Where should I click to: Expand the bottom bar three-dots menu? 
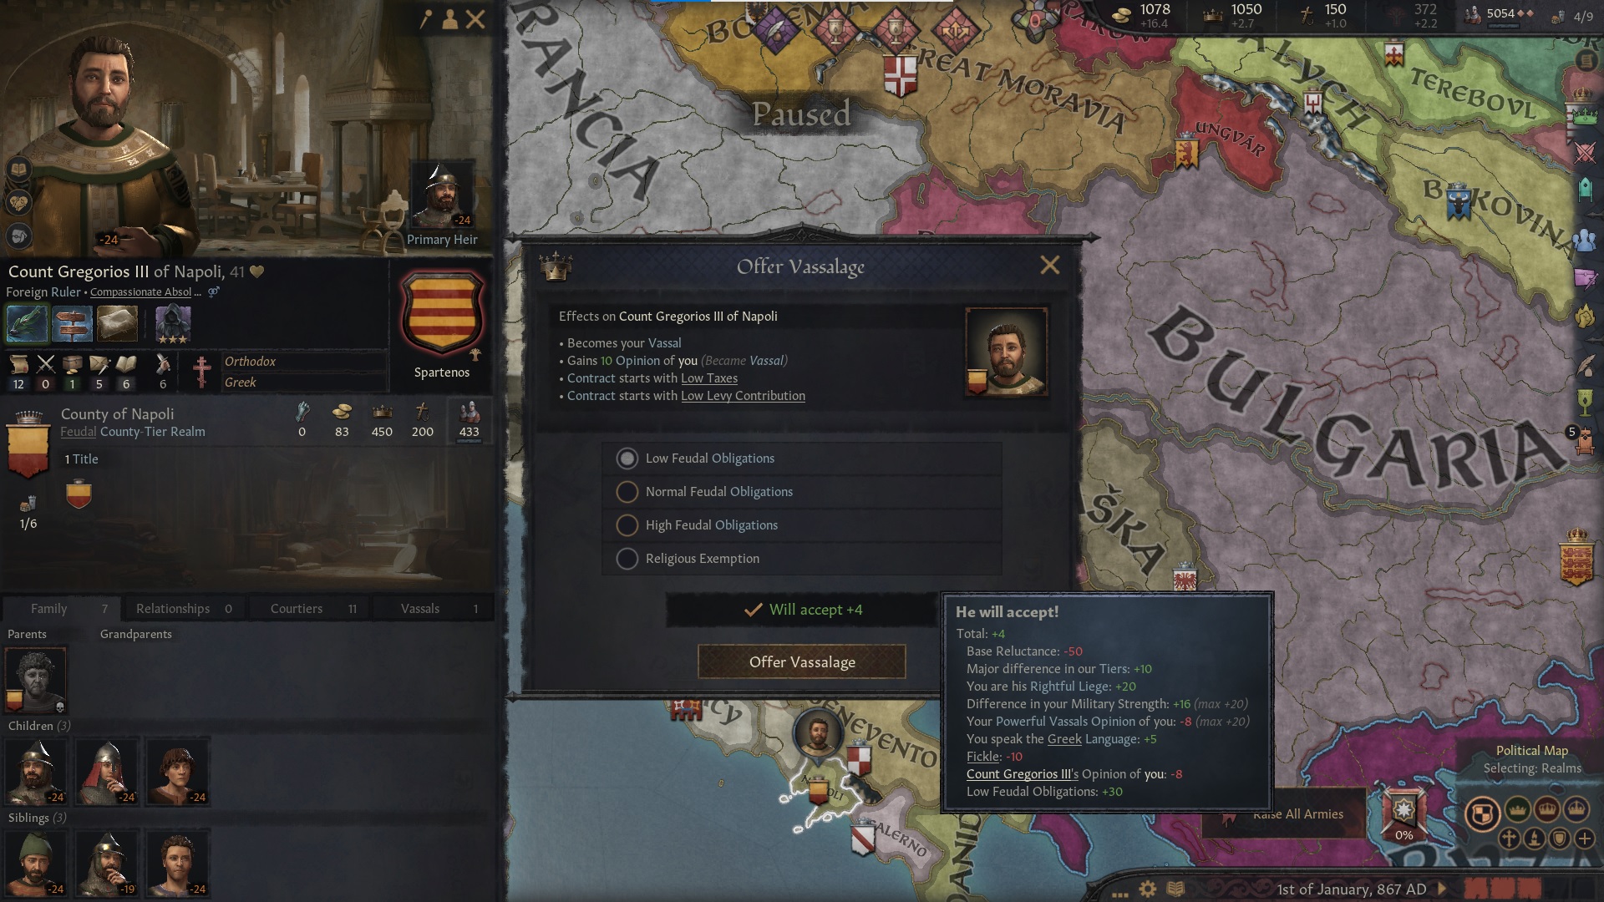(x=1119, y=893)
